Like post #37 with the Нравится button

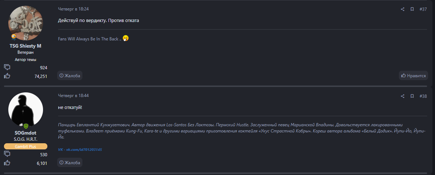(x=413, y=75)
